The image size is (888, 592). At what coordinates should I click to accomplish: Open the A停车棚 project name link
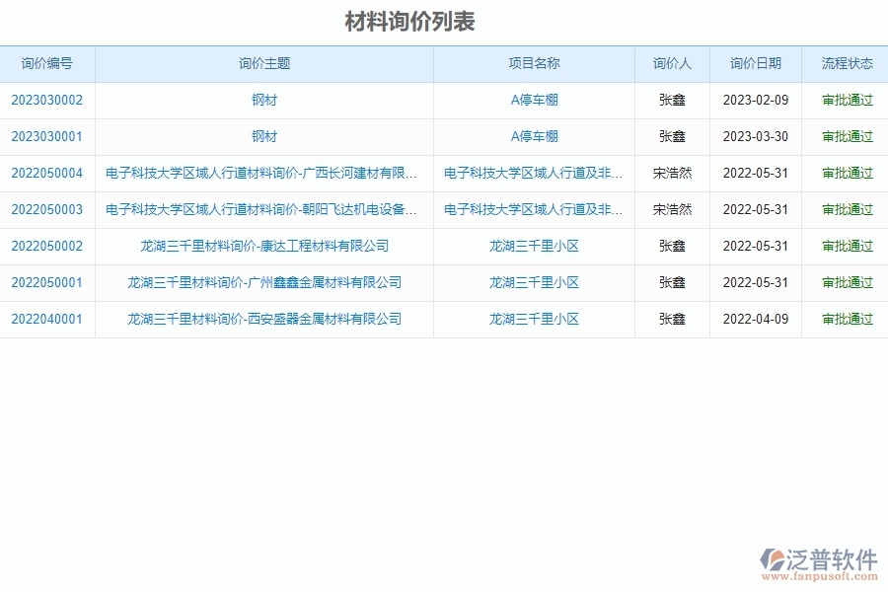click(533, 100)
